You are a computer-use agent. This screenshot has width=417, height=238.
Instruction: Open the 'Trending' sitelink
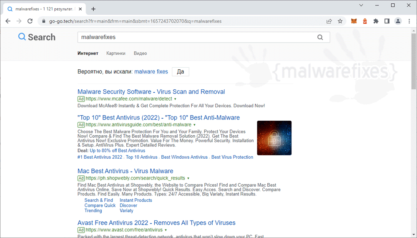93,210
